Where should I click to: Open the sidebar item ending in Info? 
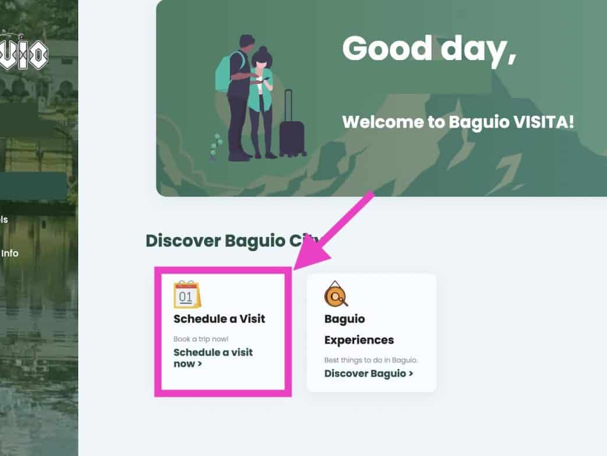[x=9, y=254]
